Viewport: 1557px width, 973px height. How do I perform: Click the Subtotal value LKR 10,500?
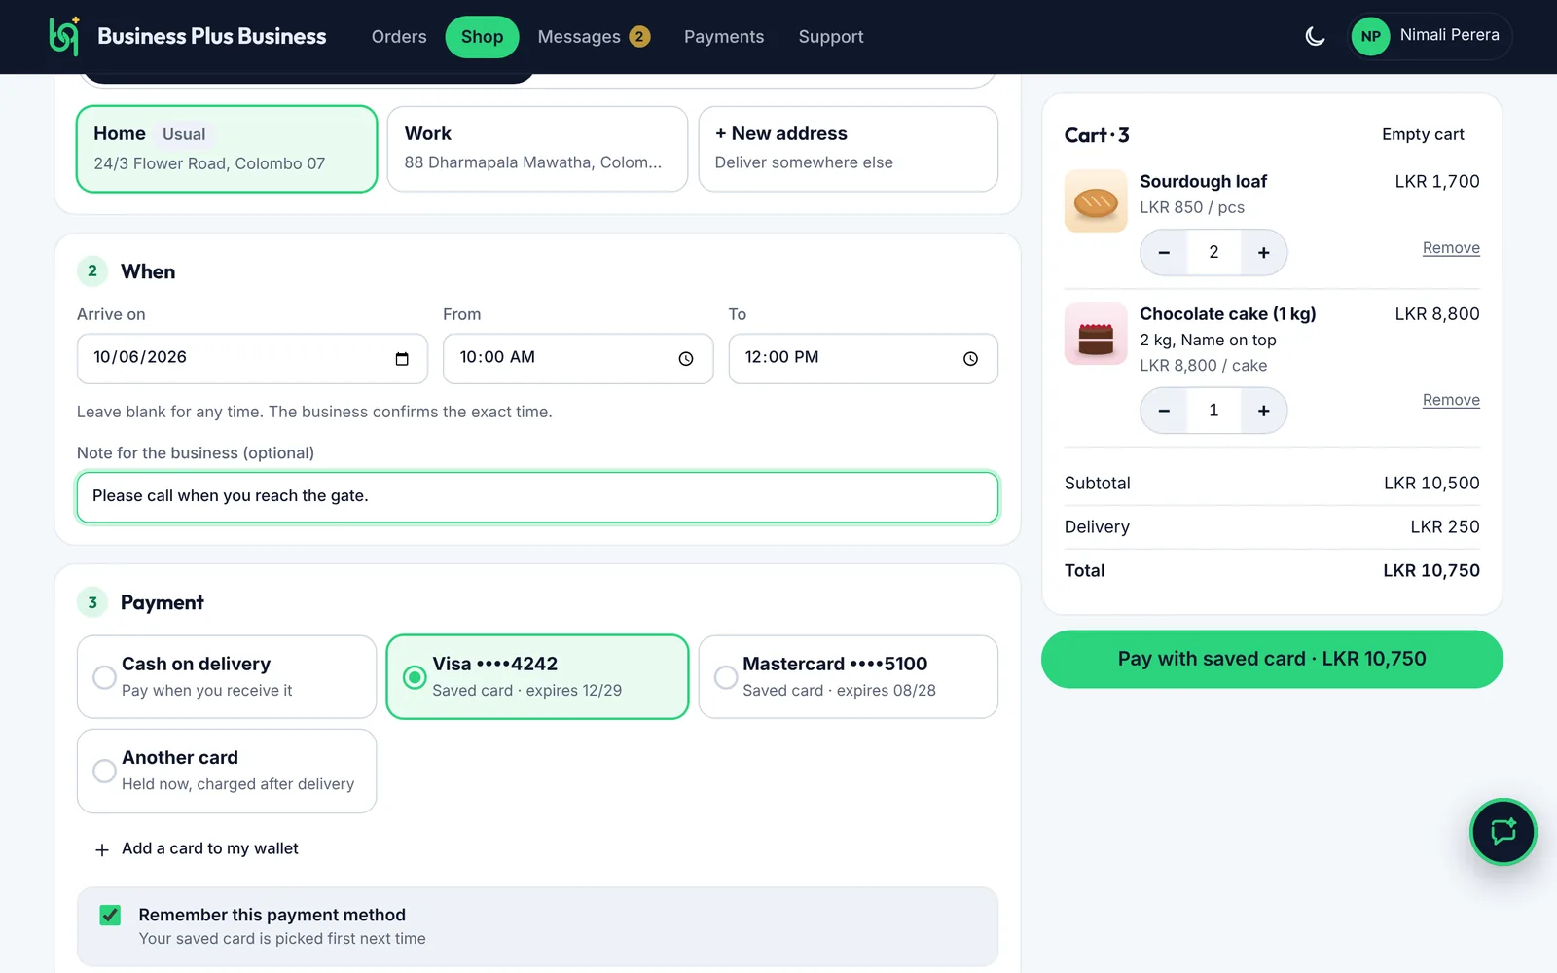tap(1431, 484)
